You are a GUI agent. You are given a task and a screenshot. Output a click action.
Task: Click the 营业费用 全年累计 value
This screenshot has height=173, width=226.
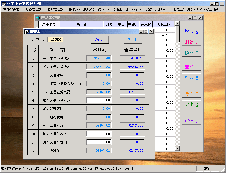[x=132, y=75]
